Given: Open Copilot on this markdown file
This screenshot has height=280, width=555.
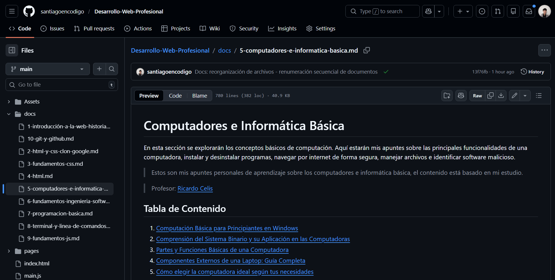Looking at the screenshot, I should (461, 96).
